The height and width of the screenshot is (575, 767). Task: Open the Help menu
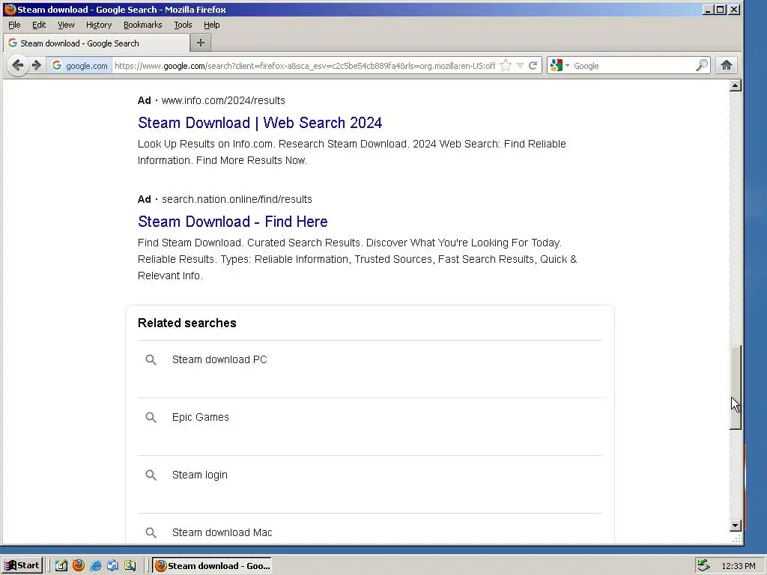point(212,25)
